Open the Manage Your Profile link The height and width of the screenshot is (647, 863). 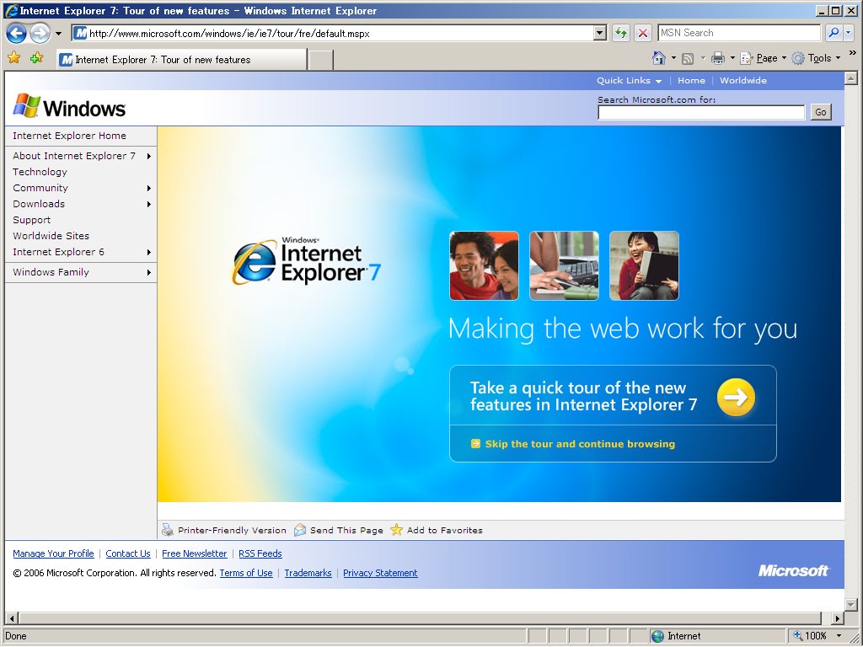pos(53,553)
